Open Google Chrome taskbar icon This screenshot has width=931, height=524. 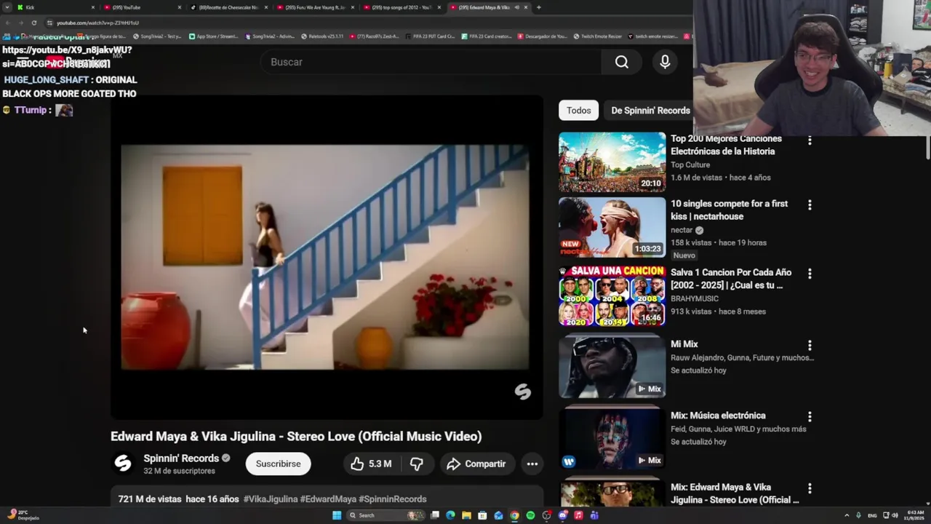coord(514,515)
